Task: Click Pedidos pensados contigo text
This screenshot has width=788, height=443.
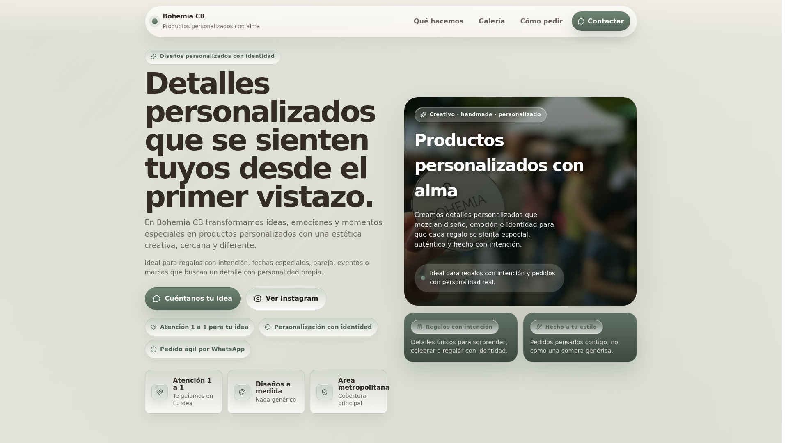Action: (x=574, y=347)
